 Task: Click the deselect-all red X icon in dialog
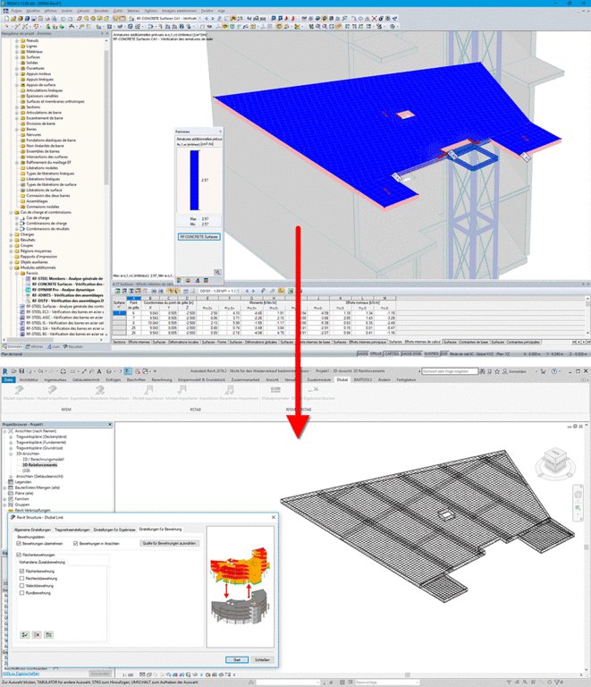coord(37,634)
